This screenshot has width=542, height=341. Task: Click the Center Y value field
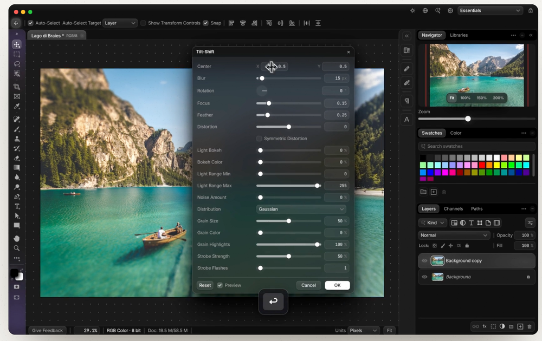pyautogui.click(x=335, y=66)
